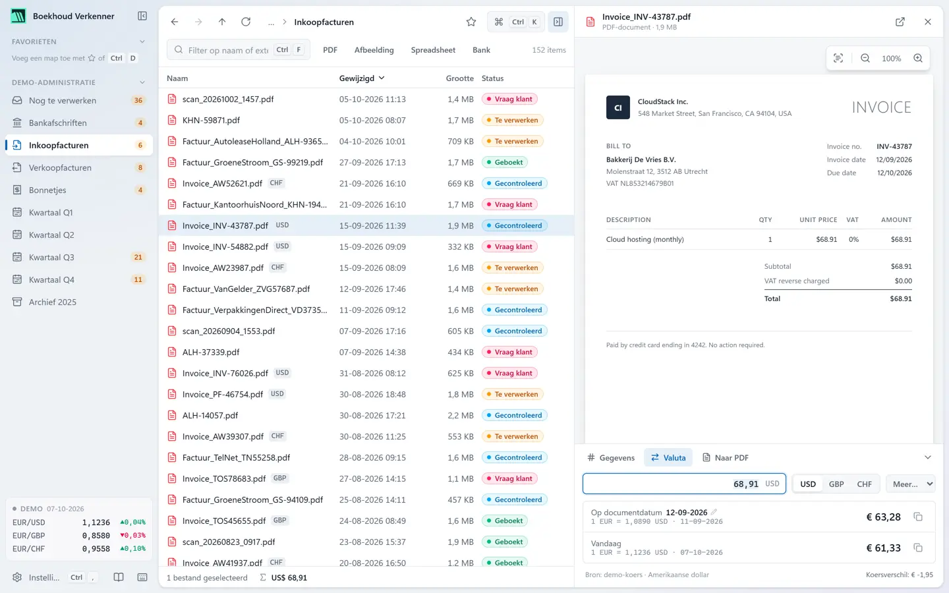The width and height of the screenshot is (949, 593).
Task: Click the 68,91 amount input field
Action: [684, 484]
